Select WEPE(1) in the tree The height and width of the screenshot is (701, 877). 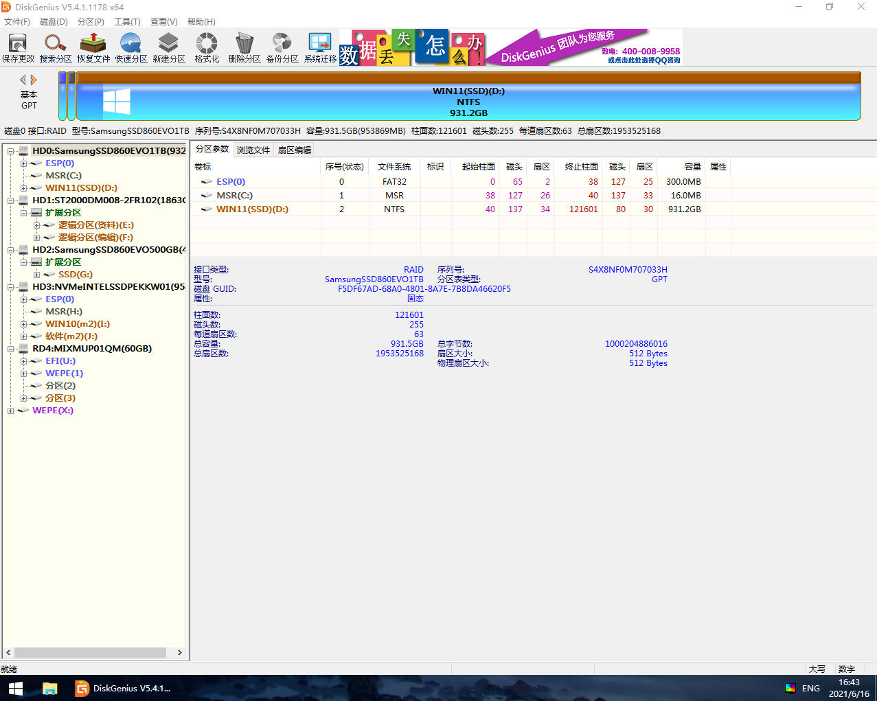(64, 373)
